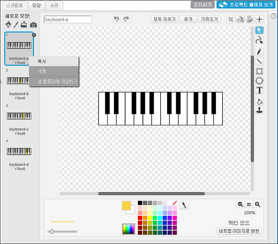Zoom out with minus magnifier
The height and width of the screenshot is (244, 278).
(x=240, y=205)
